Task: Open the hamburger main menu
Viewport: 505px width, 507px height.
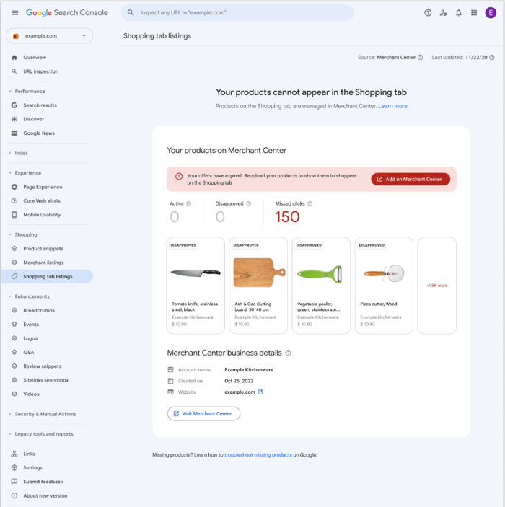Action: coord(15,12)
